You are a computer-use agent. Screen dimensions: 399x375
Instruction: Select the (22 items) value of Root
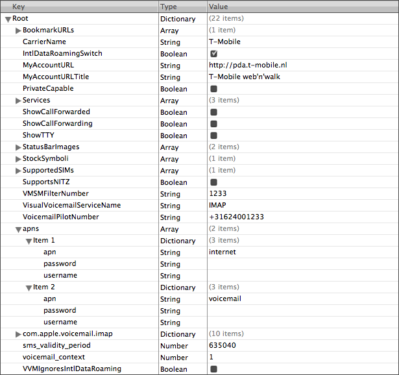[x=226, y=19]
